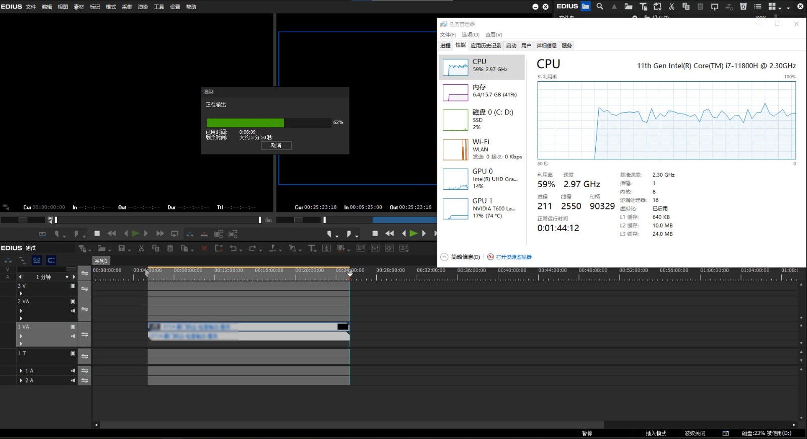Click 取消 button in render dialog
Viewport: 807px width, 439px height.
pyautogui.click(x=276, y=145)
